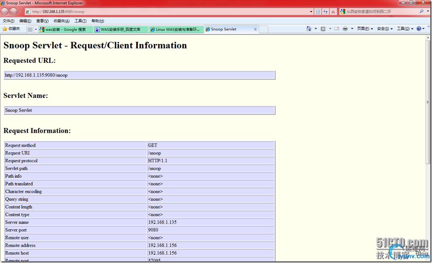Print the page with the printer icon
Screen dimensions: 432x263
click(x=345, y=29)
